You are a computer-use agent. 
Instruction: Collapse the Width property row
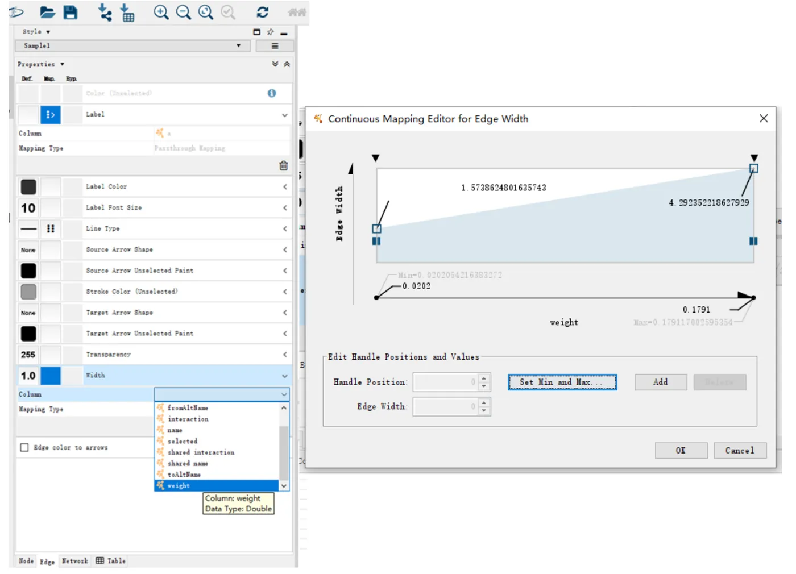[x=285, y=376]
